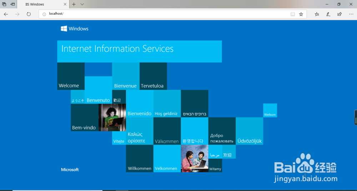Click the Hebrew ברוכים הבאים tile
The height and width of the screenshot is (191, 357).
pyautogui.click(x=195, y=104)
